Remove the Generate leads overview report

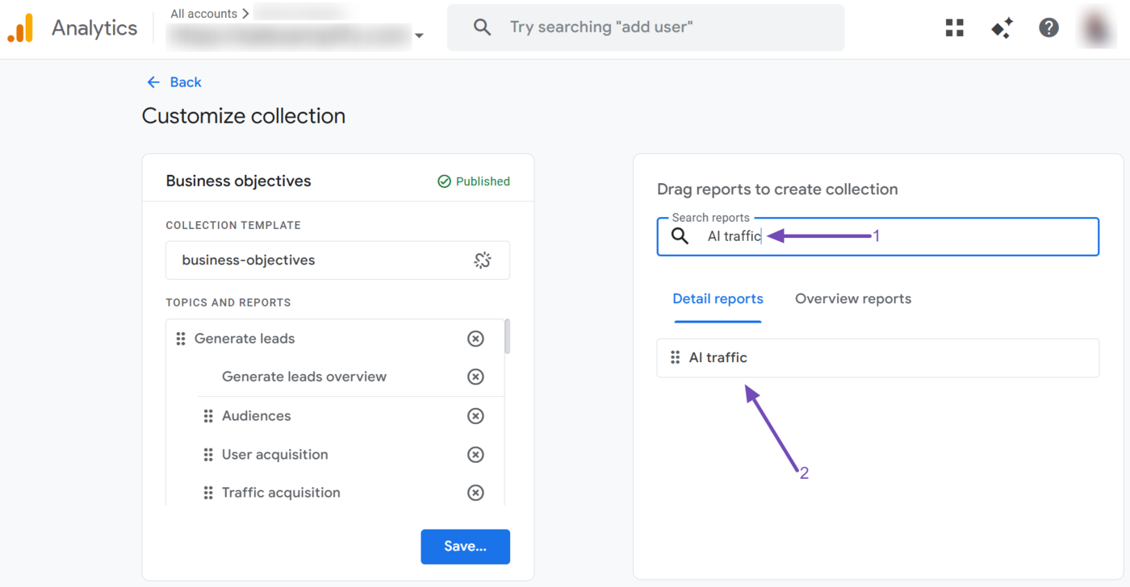pyautogui.click(x=475, y=377)
